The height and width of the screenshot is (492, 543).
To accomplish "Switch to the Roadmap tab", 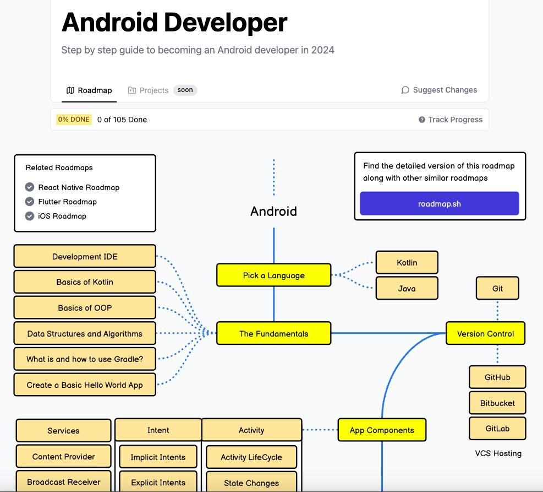I will [x=89, y=90].
